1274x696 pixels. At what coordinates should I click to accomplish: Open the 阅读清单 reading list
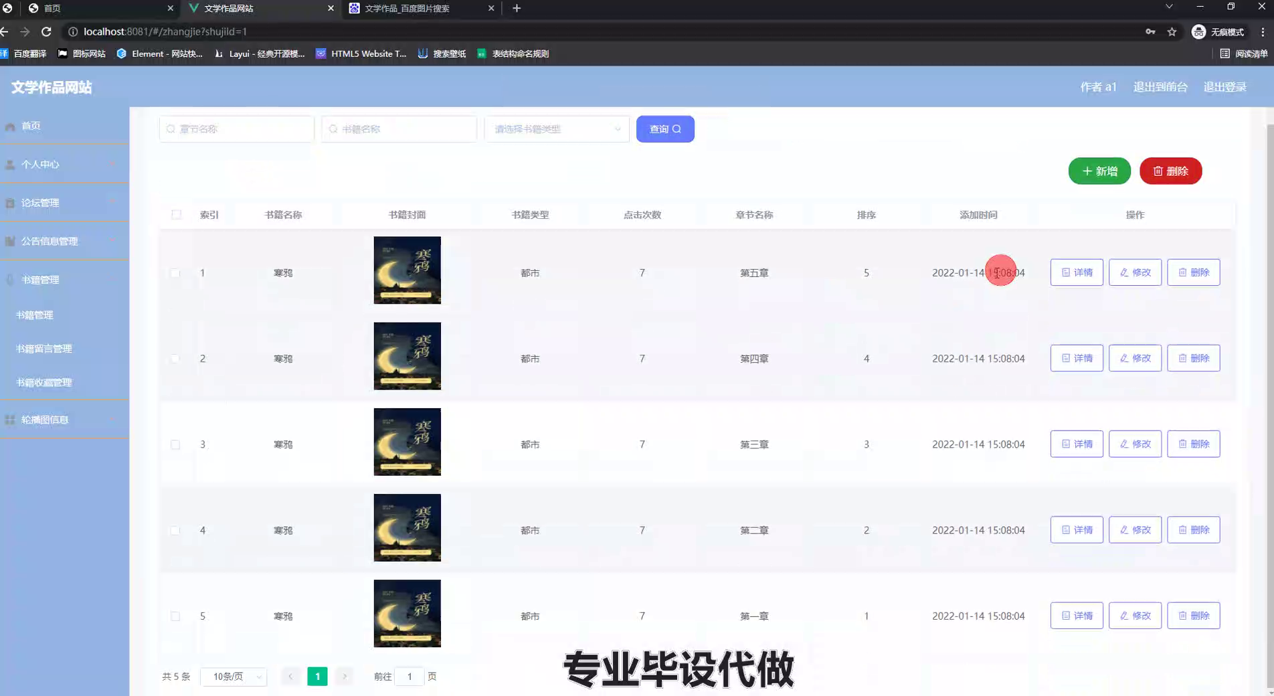(x=1244, y=54)
